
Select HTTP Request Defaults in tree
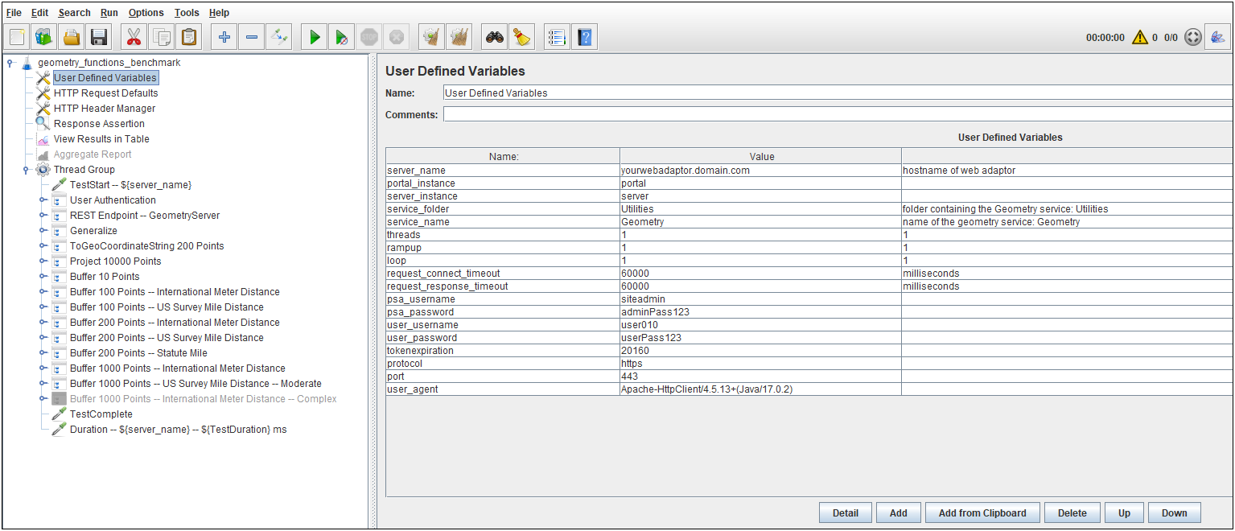[105, 93]
